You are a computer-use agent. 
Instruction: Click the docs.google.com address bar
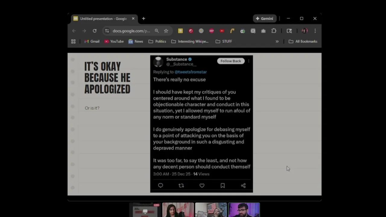[x=131, y=31]
